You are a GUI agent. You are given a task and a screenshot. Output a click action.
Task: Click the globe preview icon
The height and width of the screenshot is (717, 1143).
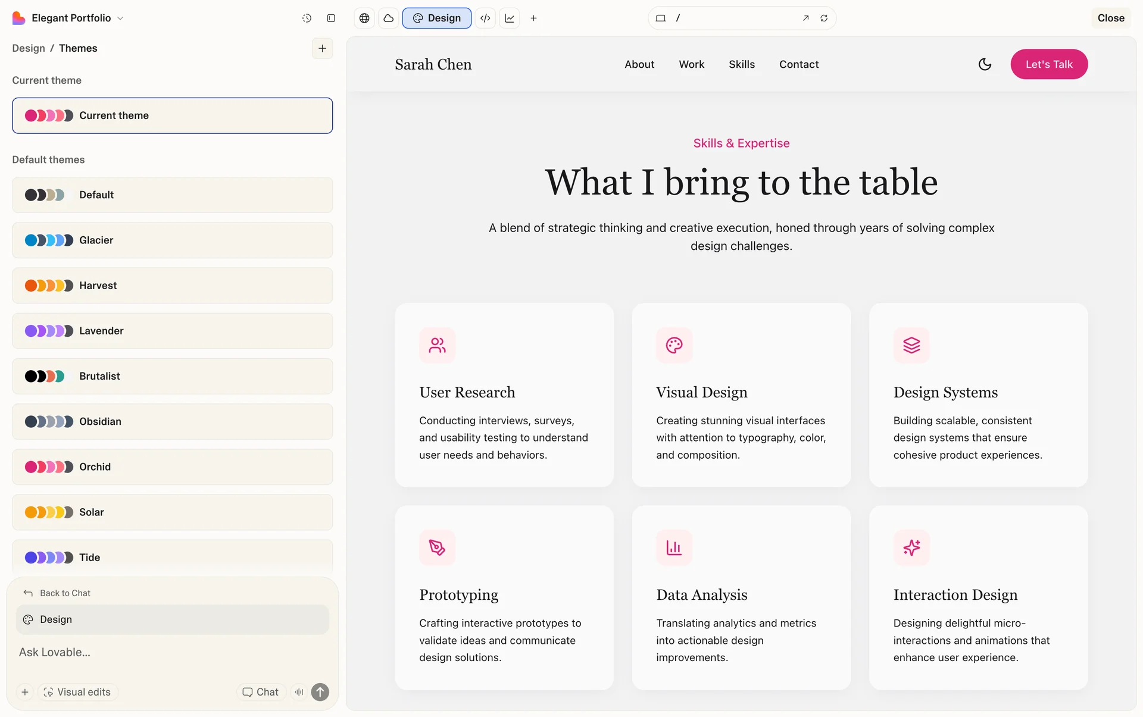tap(364, 18)
